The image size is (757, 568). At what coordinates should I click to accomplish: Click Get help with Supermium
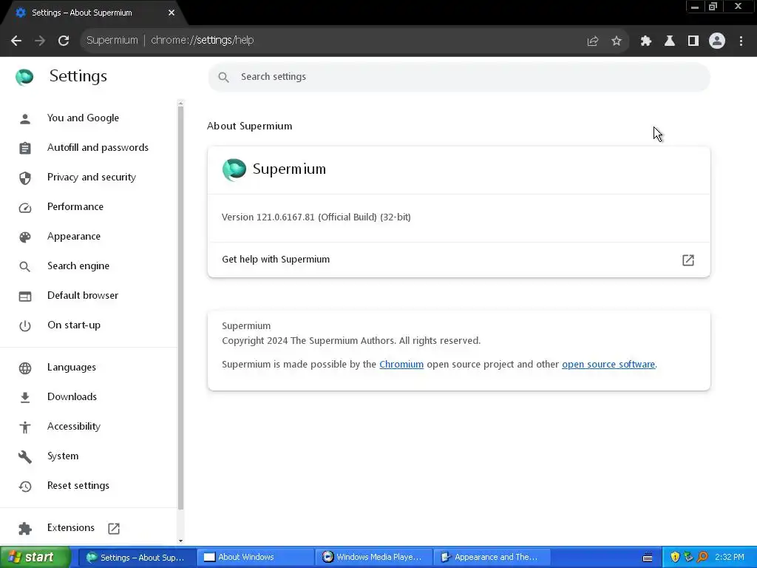tap(458, 260)
